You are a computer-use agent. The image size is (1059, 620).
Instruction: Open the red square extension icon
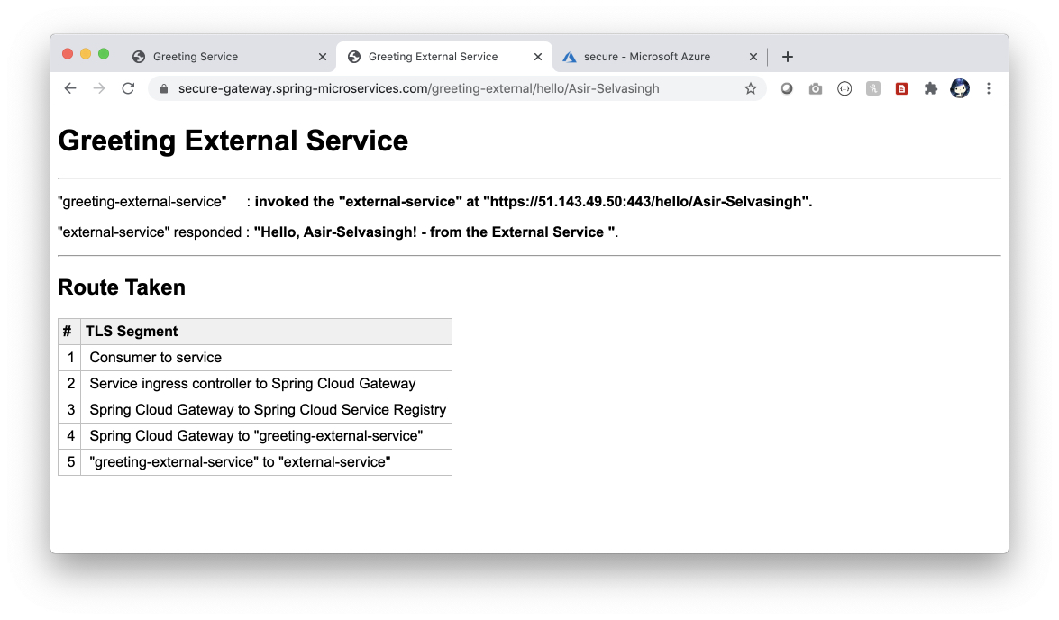[x=901, y=88]
